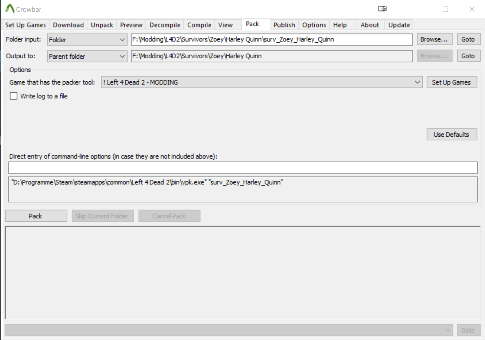Click the Crowbar app logo icon
485x340 pixels.
(10, 9)
